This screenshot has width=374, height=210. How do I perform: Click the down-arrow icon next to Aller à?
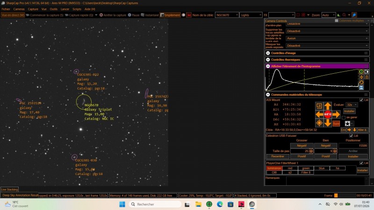click(354, 130)
